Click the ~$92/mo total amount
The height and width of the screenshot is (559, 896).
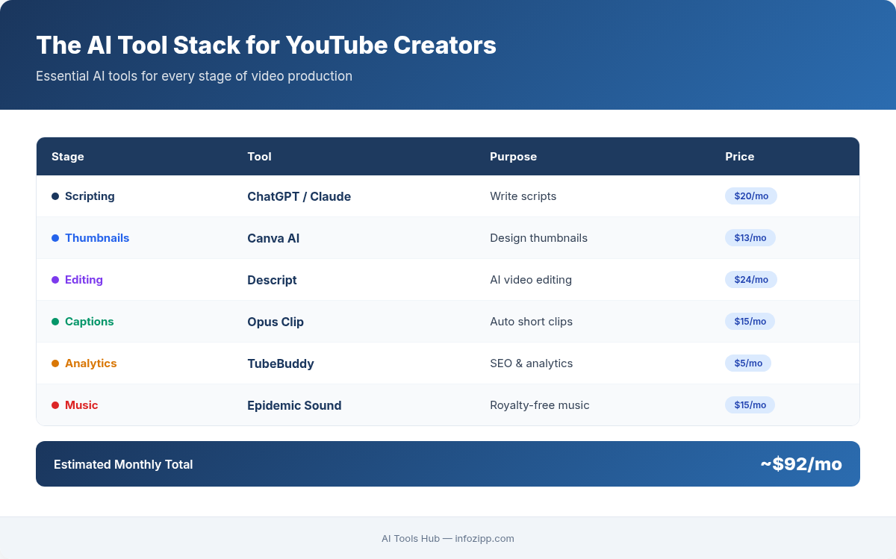tap(801, 463)
